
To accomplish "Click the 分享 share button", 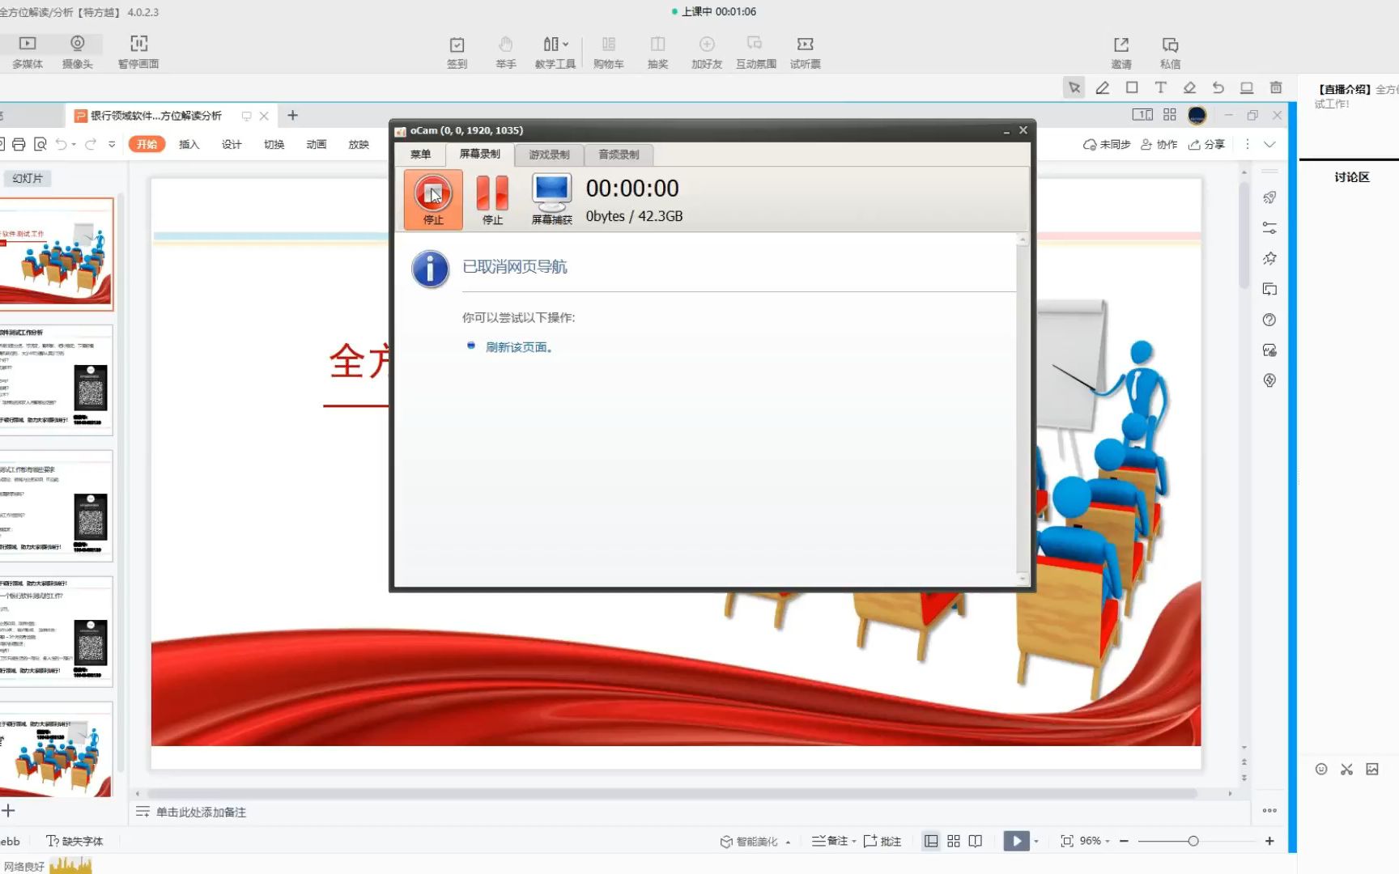I will coord(1206,144).
